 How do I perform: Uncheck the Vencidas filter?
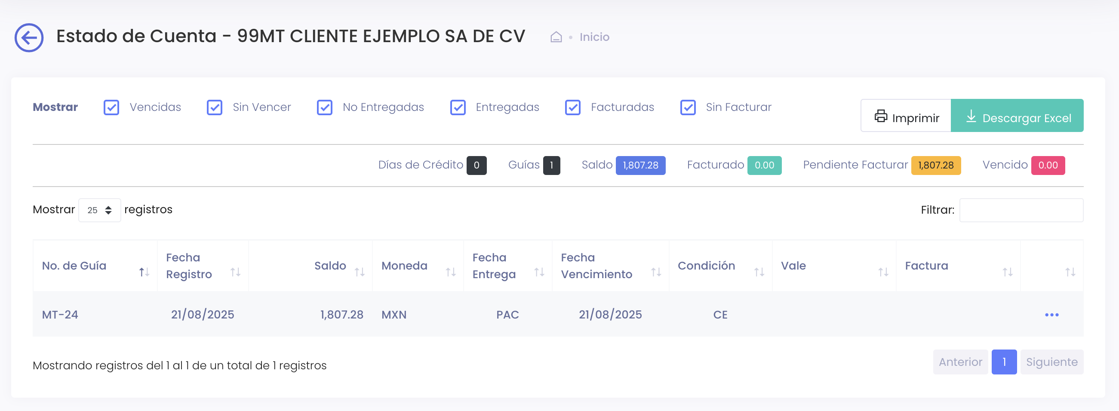(111, 107)
